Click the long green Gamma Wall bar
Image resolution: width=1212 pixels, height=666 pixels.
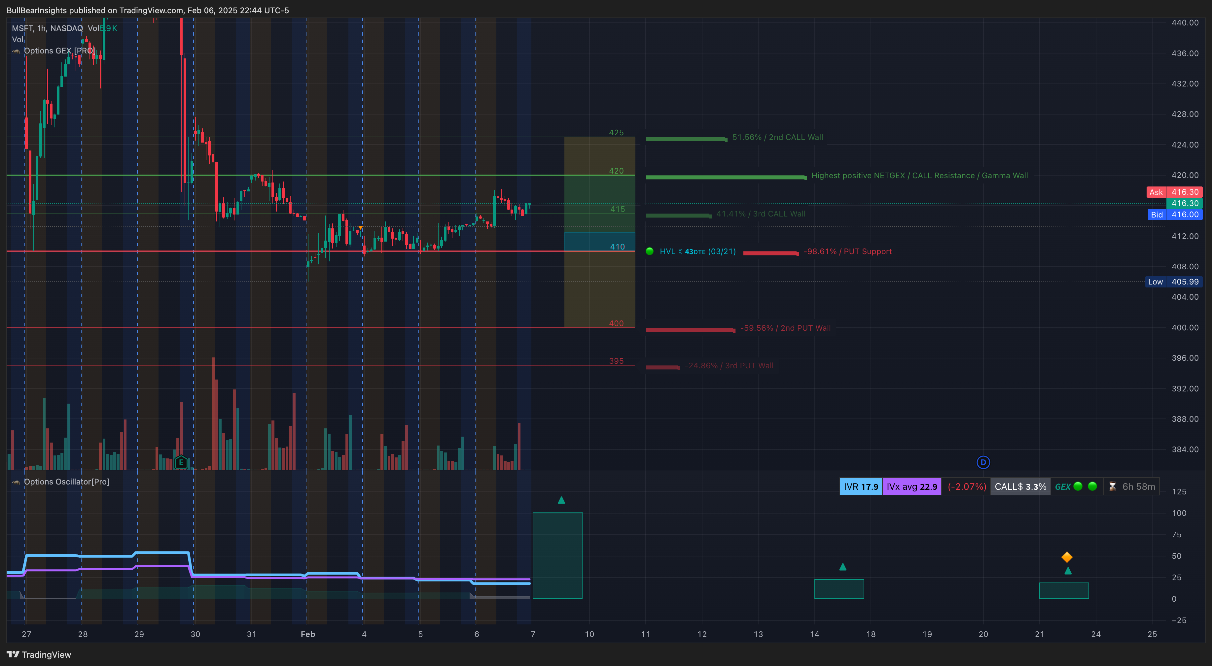point(726,177)
